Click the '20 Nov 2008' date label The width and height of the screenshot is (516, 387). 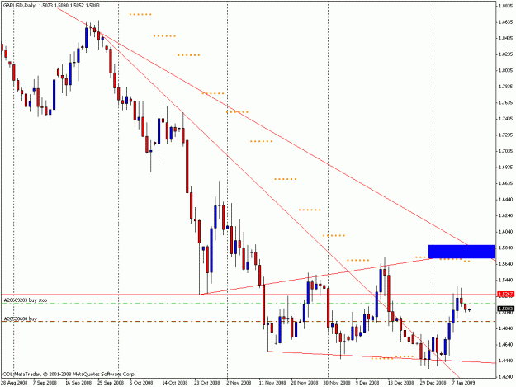point(305,383)
